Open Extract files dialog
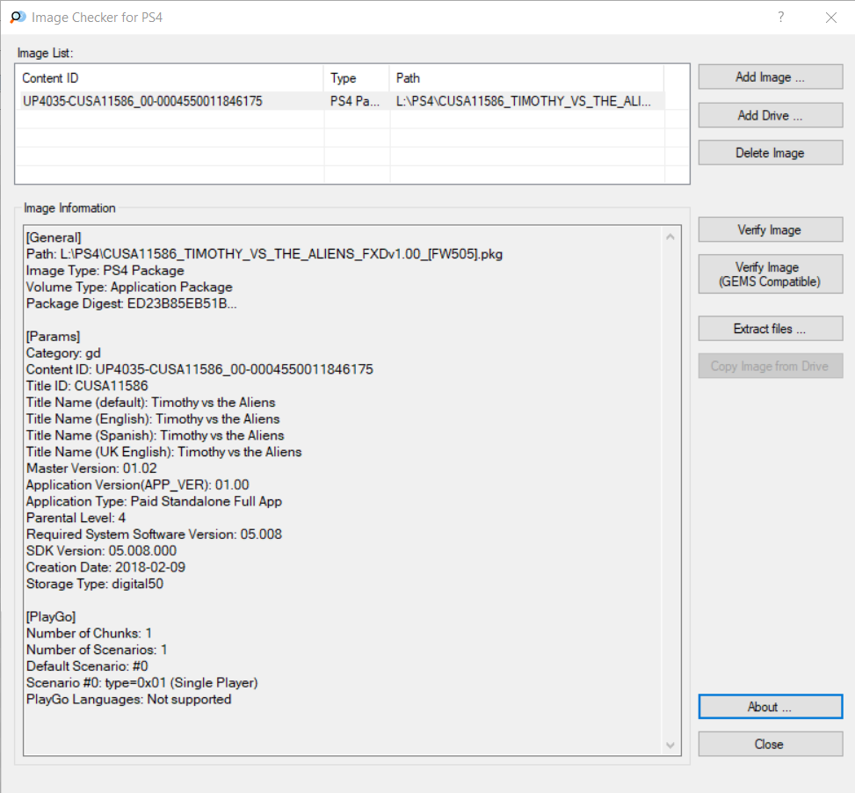 [770, 329]
